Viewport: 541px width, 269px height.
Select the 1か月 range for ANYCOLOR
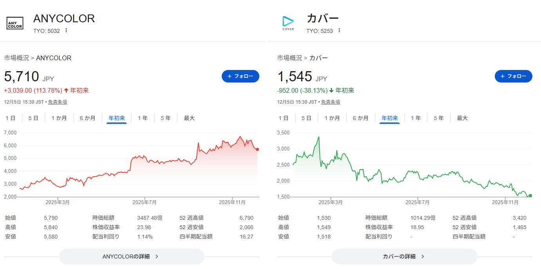pos(59,118)
